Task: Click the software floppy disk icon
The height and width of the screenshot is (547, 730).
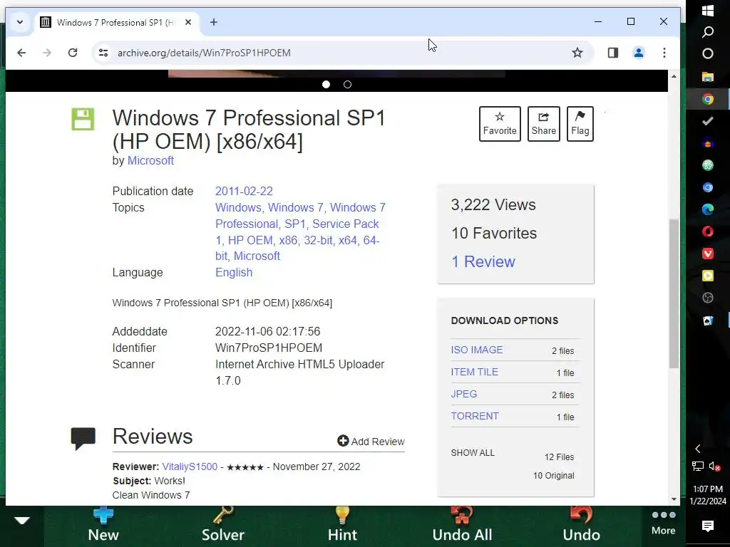Action: click(x=83, y=119)
